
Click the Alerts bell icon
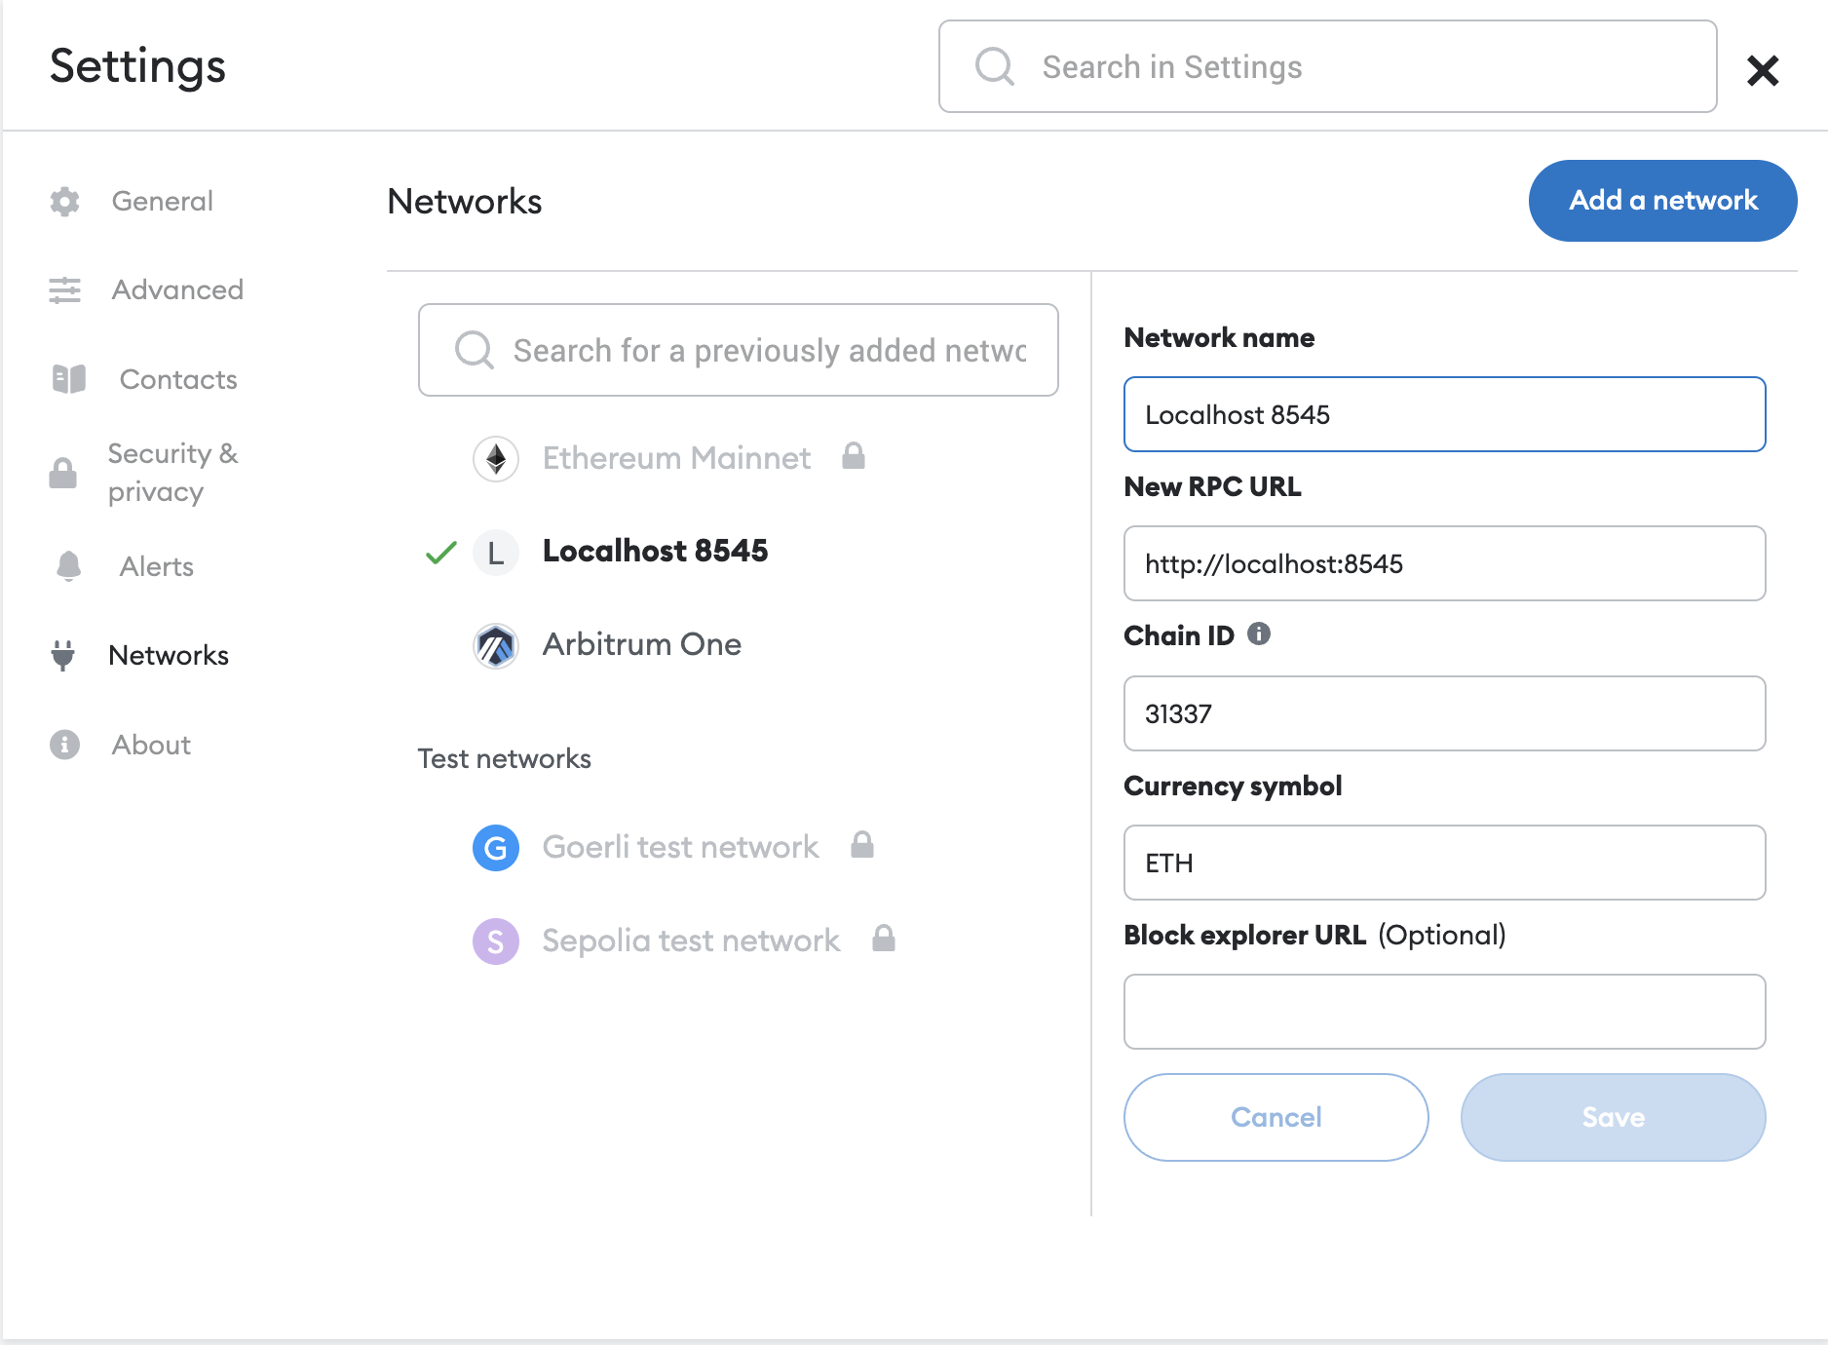pos(69,566)
